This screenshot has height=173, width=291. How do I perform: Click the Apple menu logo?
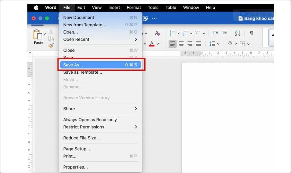[x=36, y=7]
